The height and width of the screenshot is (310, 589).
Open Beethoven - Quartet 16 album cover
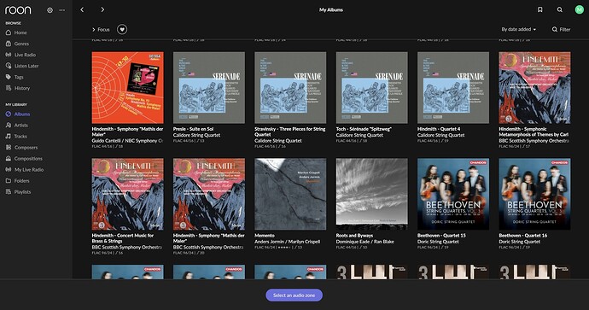click(x=534, y=194)
